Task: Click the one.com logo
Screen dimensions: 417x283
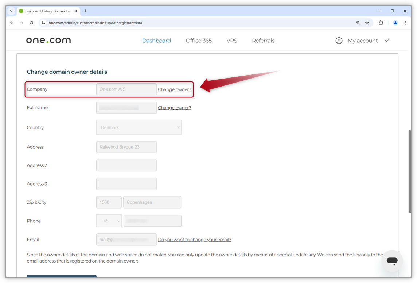Action: point(48,41)
